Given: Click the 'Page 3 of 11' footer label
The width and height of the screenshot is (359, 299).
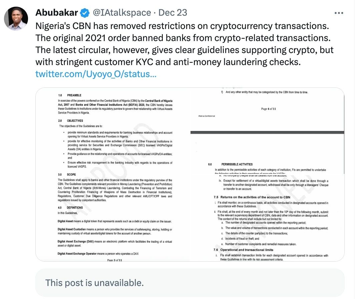Looking at the screenshot, I should point(115,260).
